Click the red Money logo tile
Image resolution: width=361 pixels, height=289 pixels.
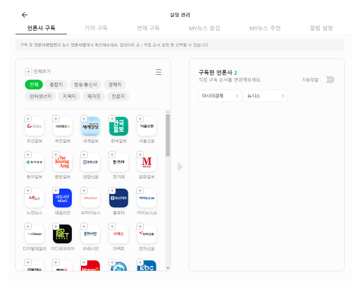tap(91, 266)
